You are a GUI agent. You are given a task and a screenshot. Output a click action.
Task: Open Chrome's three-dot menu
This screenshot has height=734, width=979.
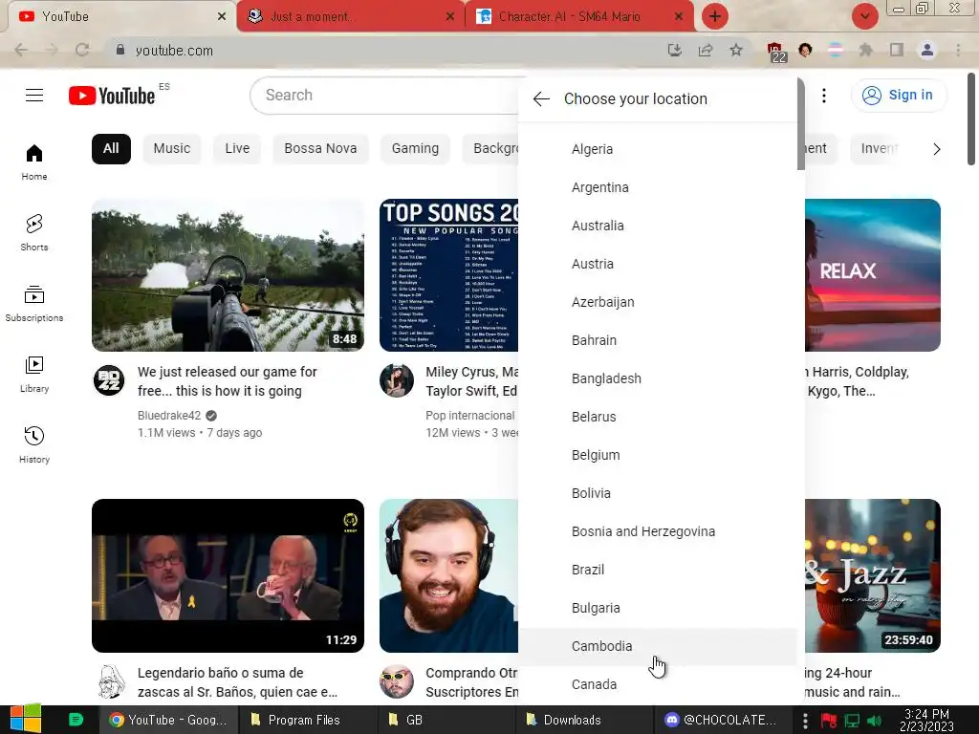[x=958, y=50]
